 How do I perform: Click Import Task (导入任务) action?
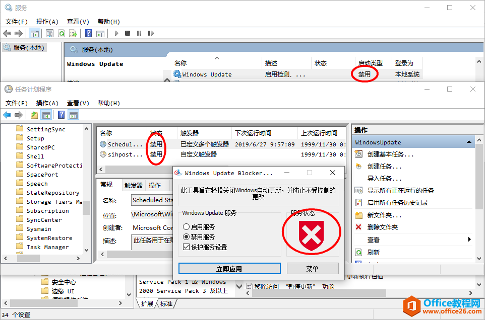(x=385, y=178)
